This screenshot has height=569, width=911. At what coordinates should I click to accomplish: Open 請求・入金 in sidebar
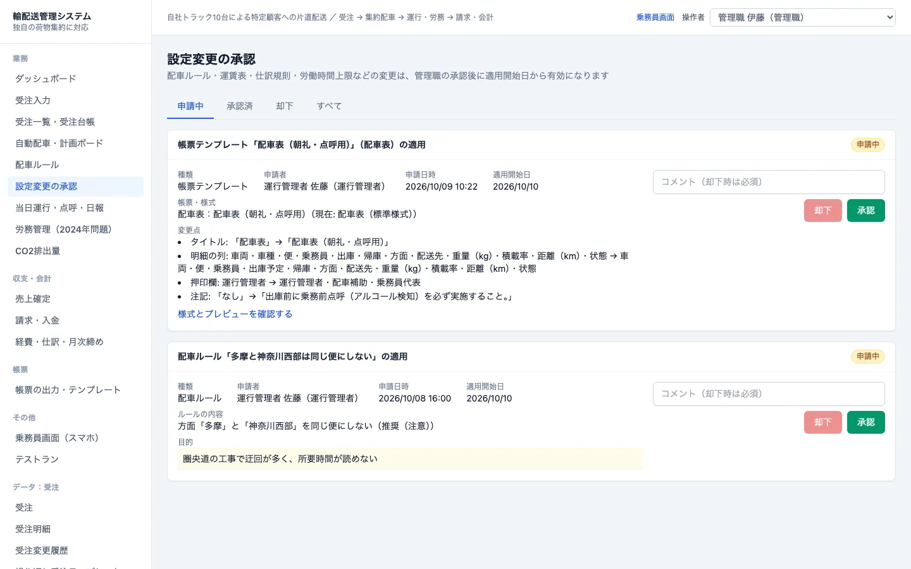(75, 321)
